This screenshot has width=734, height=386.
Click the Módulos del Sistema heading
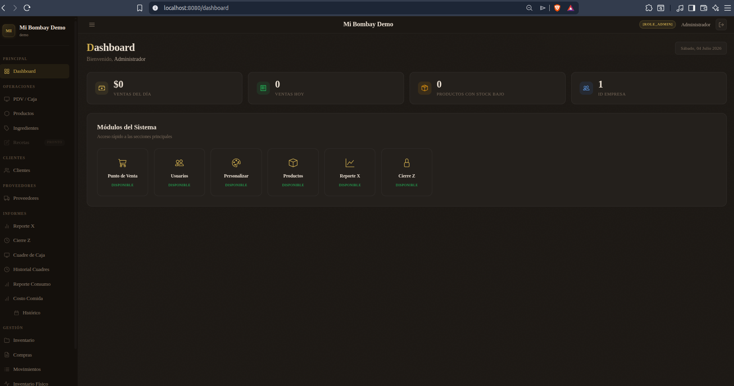point(127,127)
